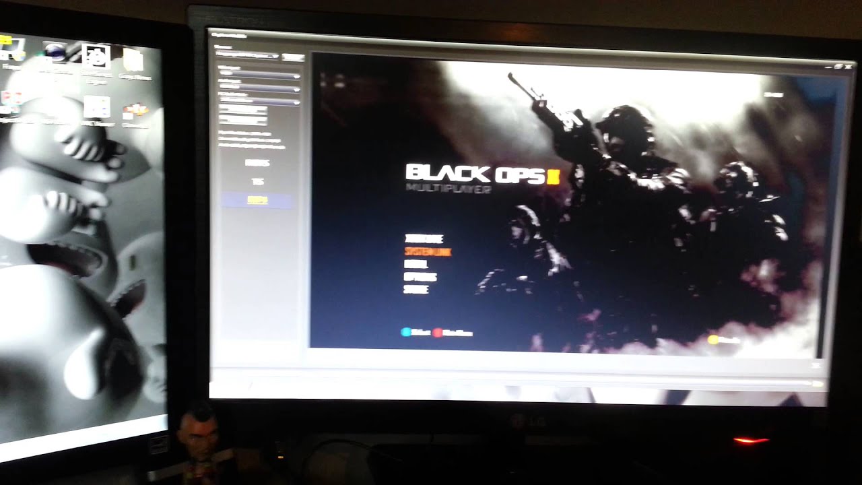862x485 pixels.
Task: Click the upper white button below the dropdowns
Action: pos(243,110)
